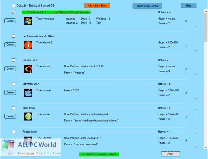Apply the boot menu changes
This screenshot has height=159, width=208.
[x=171, y=154]
